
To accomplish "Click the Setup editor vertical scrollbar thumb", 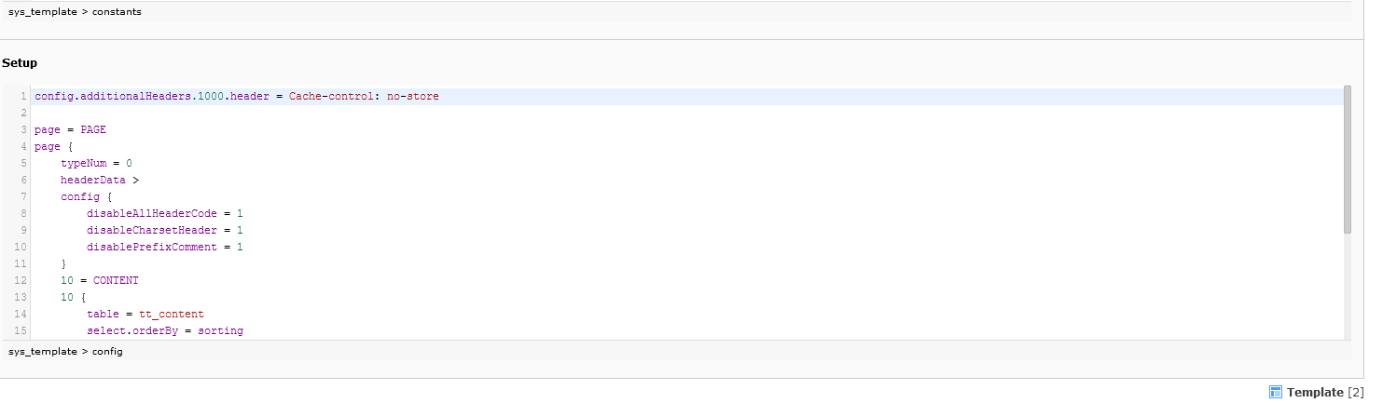I will coord(1348,159).
